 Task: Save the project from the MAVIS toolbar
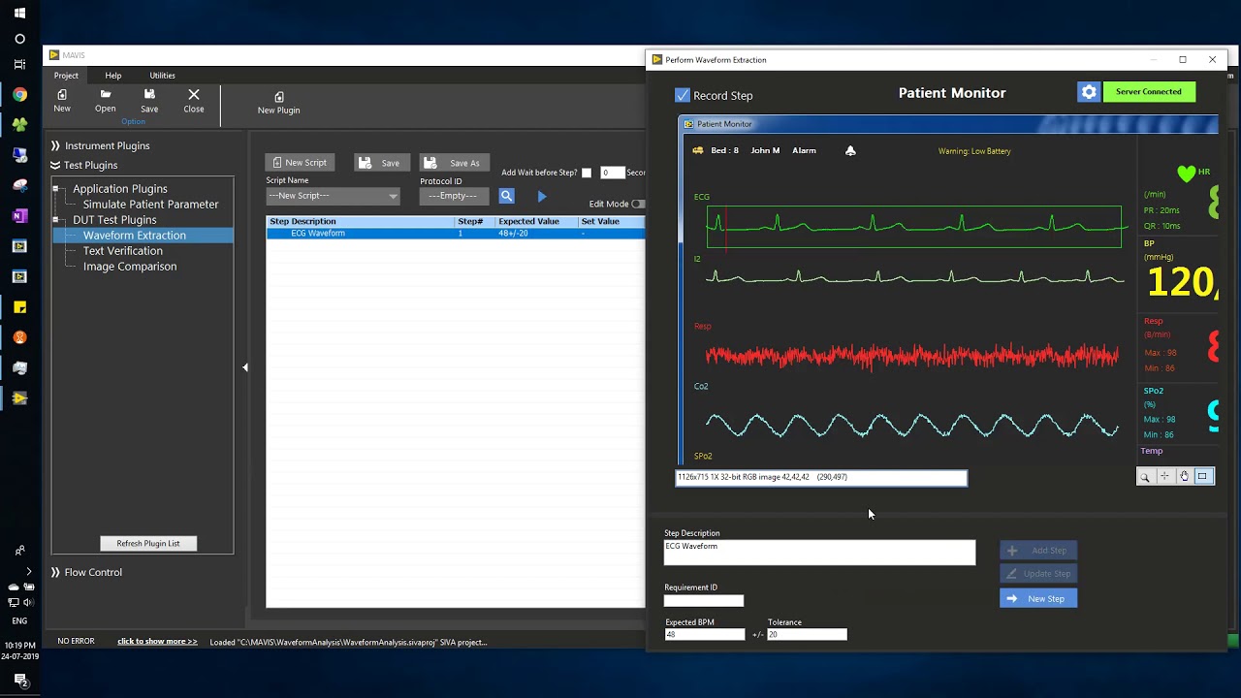[149, 101]
